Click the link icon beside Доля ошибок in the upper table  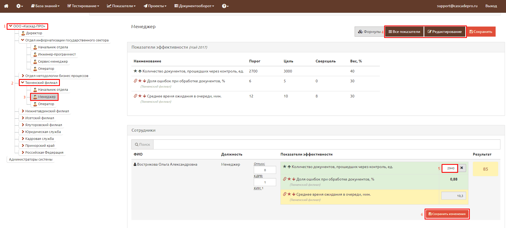coord(135,81)
